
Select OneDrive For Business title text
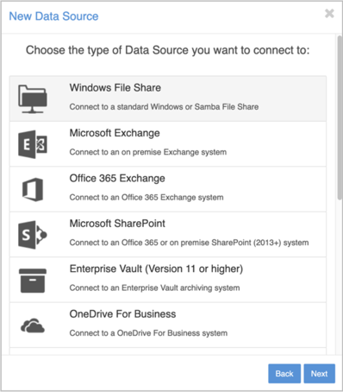122,314
